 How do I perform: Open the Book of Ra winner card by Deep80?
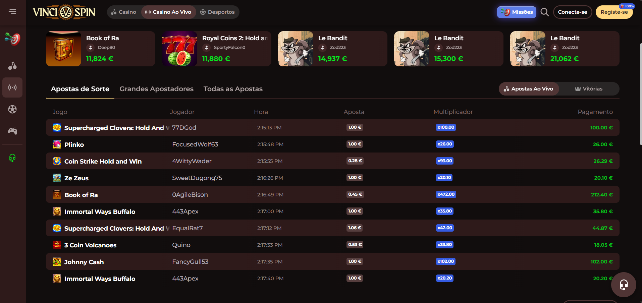tap(101, 49)
